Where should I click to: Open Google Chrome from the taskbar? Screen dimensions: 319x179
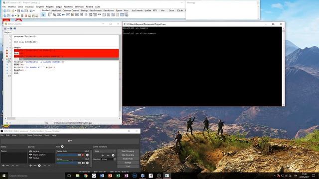click(86, 176)
